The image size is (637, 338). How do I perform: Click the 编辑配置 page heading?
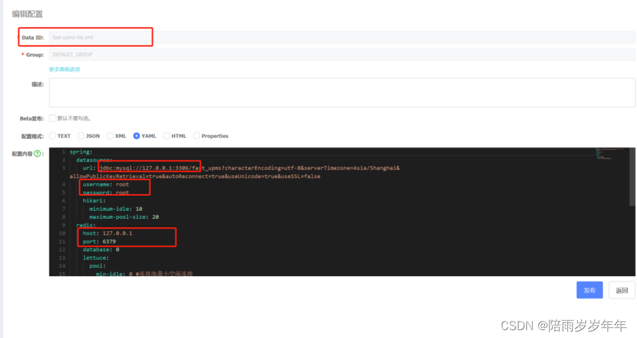pyautogui.click(x=27, y=14)
